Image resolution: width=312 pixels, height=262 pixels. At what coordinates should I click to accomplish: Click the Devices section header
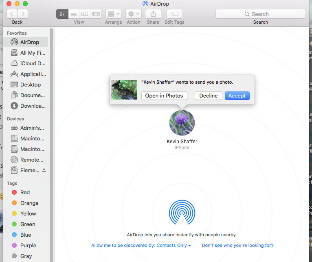15,119
